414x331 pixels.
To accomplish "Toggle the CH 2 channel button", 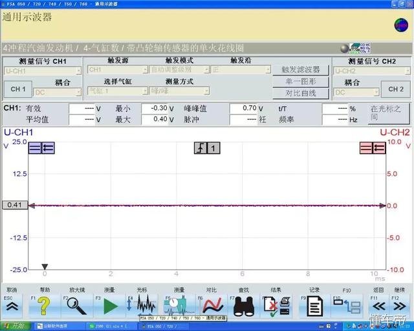I will (x=396, y=89).
